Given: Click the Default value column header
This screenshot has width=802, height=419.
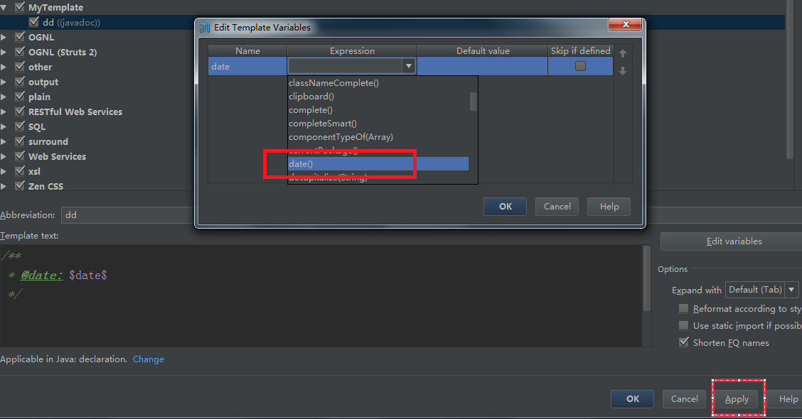Looking at the screenshot, I should [482, 50].
